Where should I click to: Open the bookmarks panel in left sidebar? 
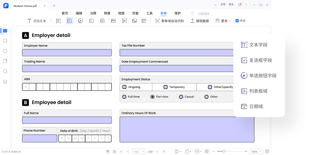click(x=5, y=41)
